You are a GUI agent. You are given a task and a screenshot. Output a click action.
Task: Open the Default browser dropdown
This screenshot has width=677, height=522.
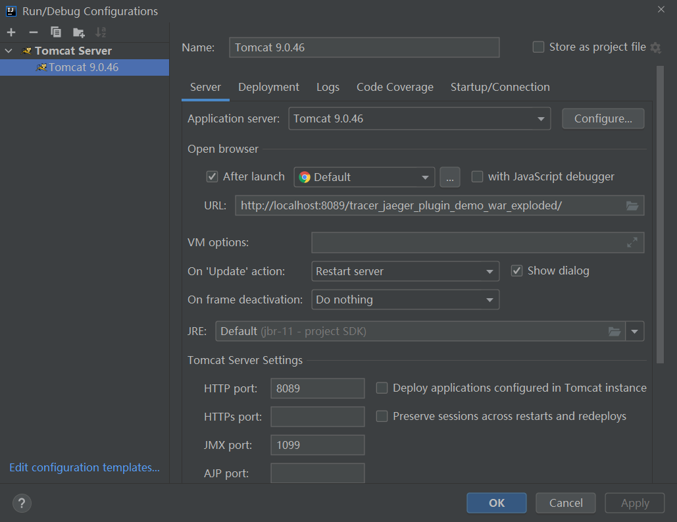pyautogui.click(x=364, y=177)
